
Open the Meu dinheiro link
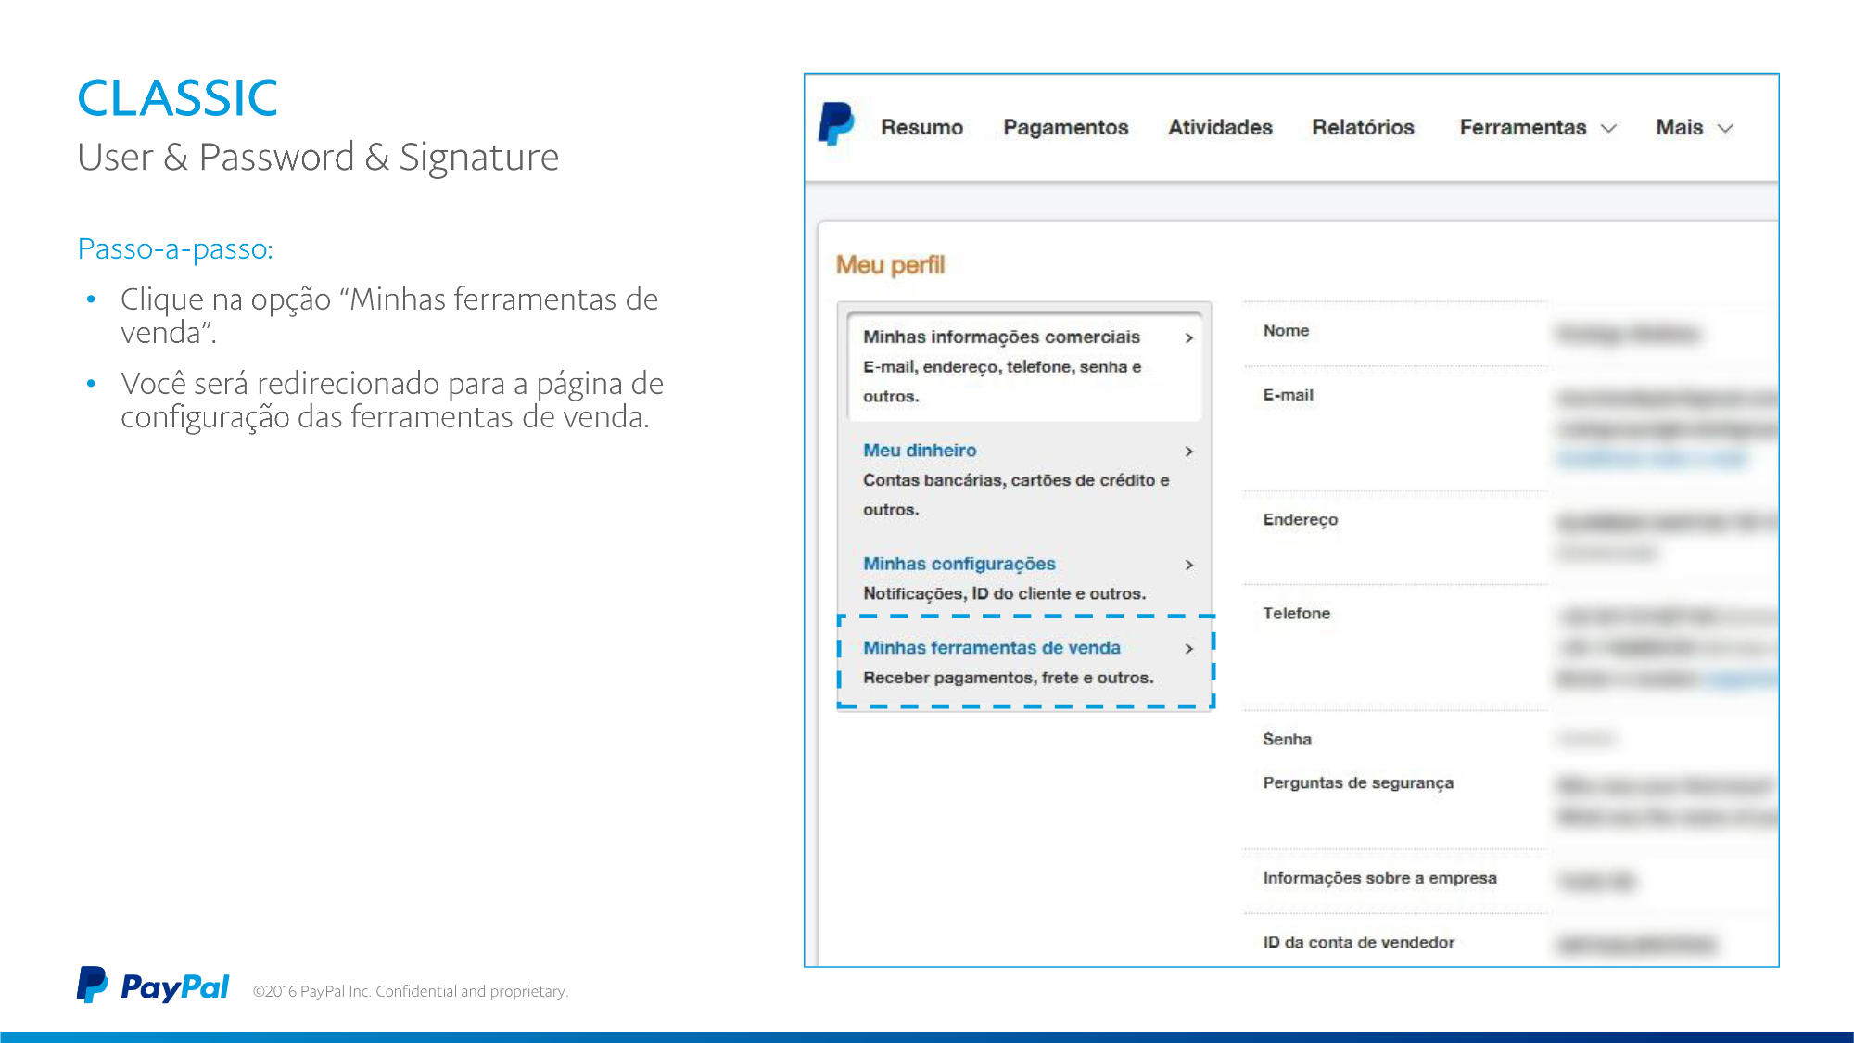920,450
